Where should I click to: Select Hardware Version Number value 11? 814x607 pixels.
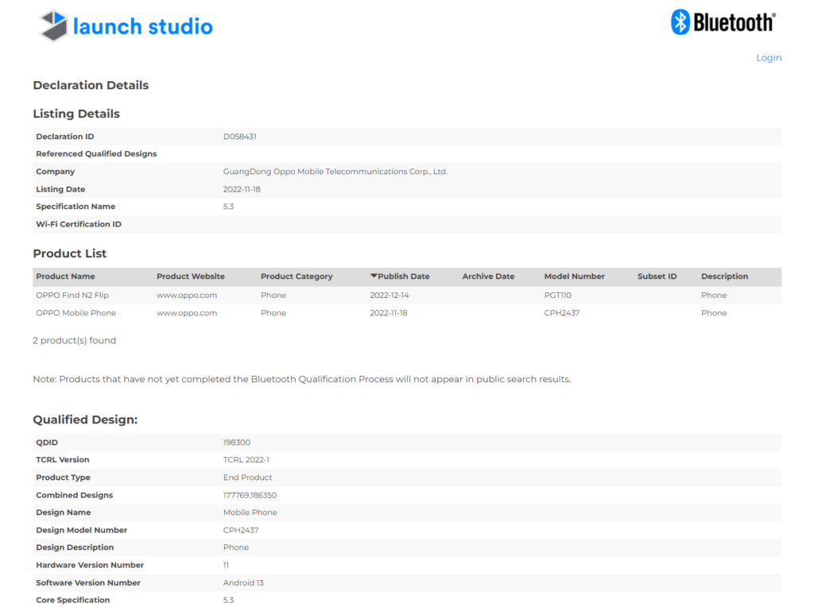tap(226, 565)
